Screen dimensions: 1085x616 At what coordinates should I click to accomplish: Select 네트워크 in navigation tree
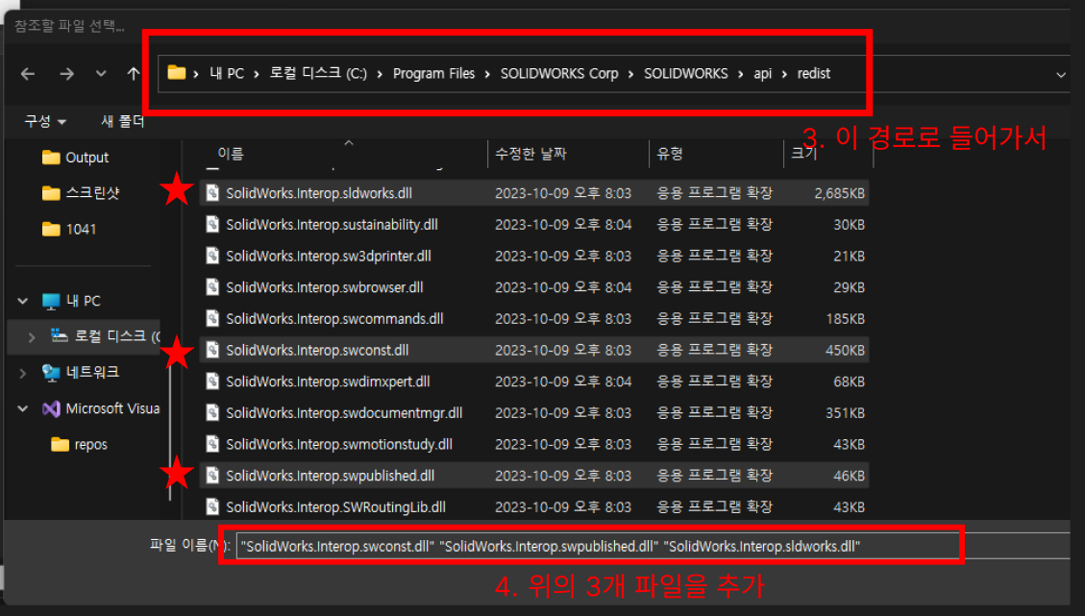[x=92, y=372]
